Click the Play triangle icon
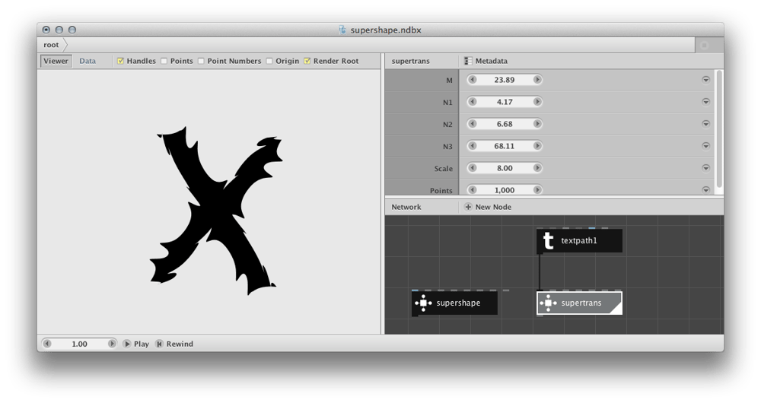 tap(126, 344)
